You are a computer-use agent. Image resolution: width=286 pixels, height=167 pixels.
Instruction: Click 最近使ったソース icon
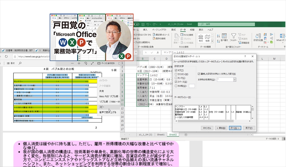point(161,34)
